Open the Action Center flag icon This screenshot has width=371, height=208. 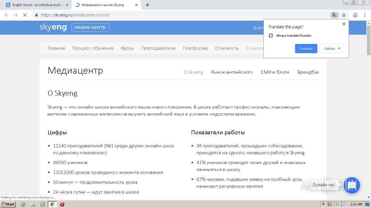(343, 204)
